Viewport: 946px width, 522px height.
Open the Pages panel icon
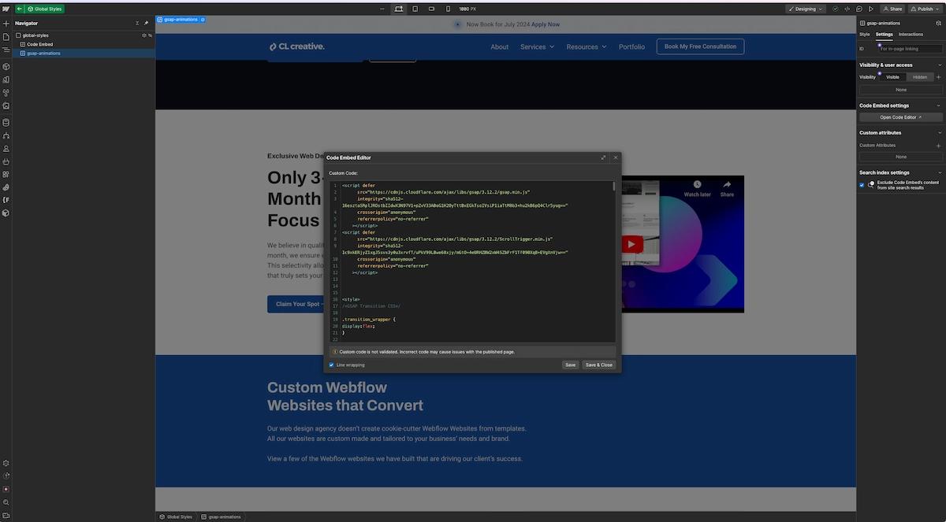pyautogui.click(x=6, y=37)
